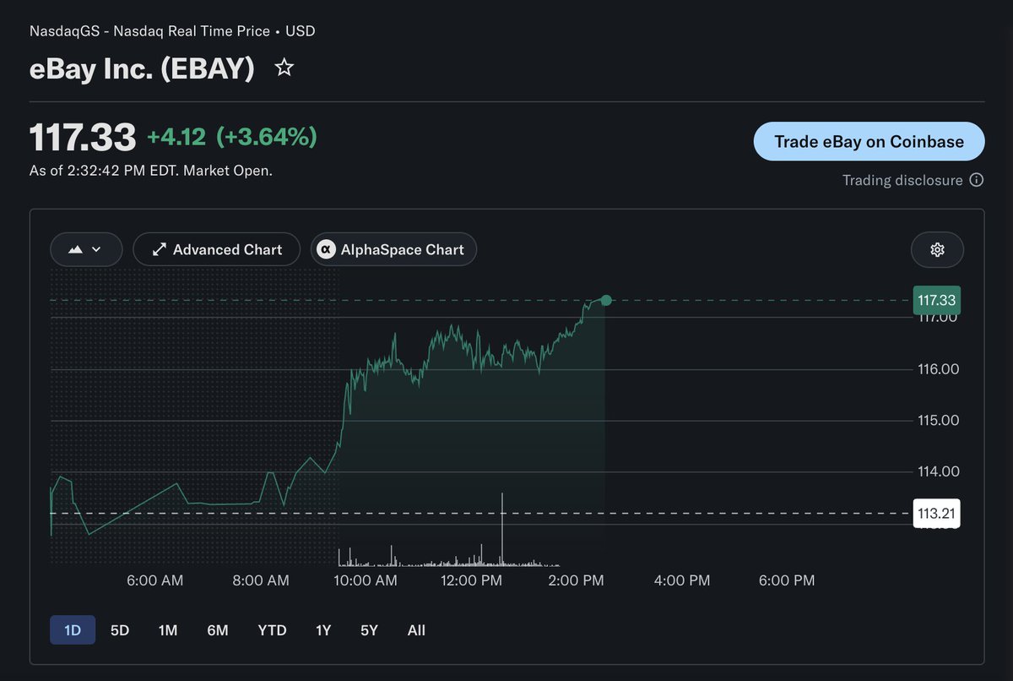Click the large 117.33 price quote

83,137
